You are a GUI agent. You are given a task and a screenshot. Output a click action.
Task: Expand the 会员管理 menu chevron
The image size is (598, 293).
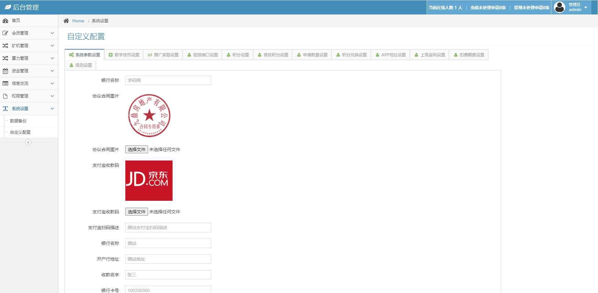(x=52, y=33)
